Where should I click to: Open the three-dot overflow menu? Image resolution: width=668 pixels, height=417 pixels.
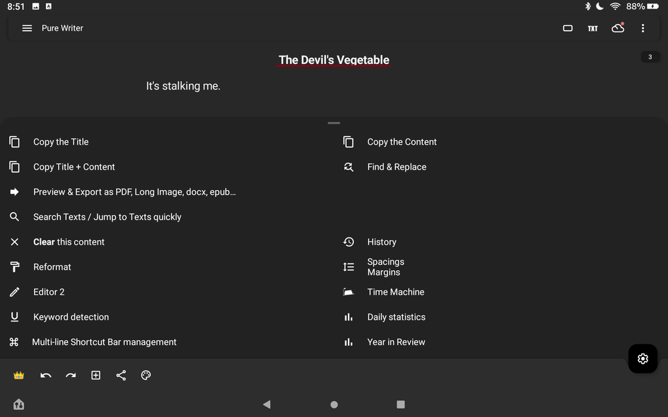[643, 28]
